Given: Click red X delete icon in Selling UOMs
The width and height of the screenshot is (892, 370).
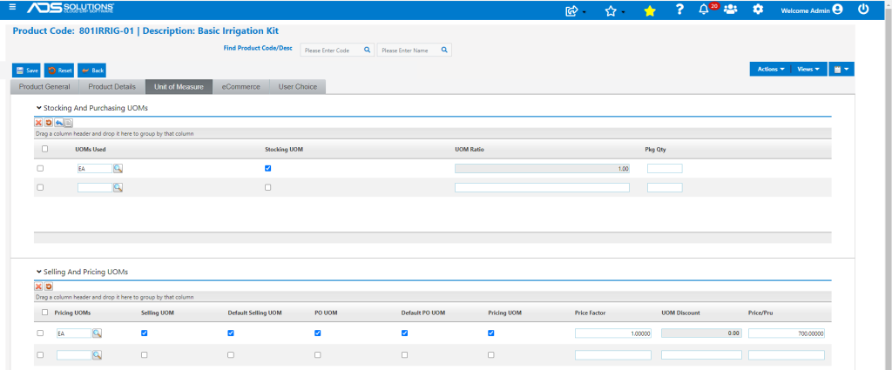Looking at the screenshot, I should click(x=38, y=286).
